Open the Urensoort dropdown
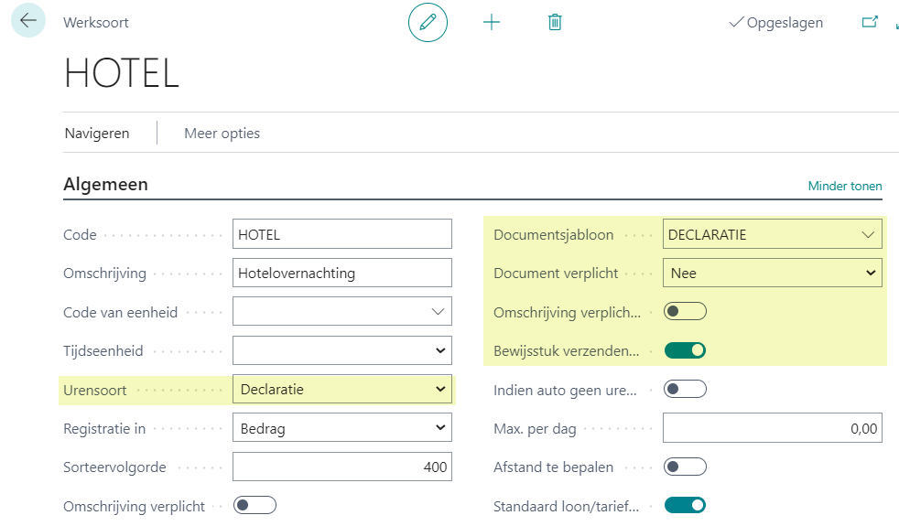This screenshot has height=526, width=899. (342, 390)
